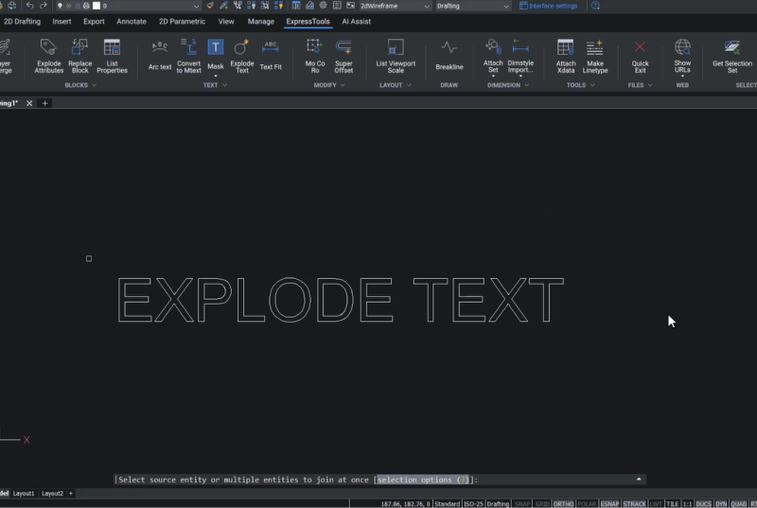This screenshot has height=508, width=757.
Task: Expand the command line history arrow
Action: coord(639,479)
